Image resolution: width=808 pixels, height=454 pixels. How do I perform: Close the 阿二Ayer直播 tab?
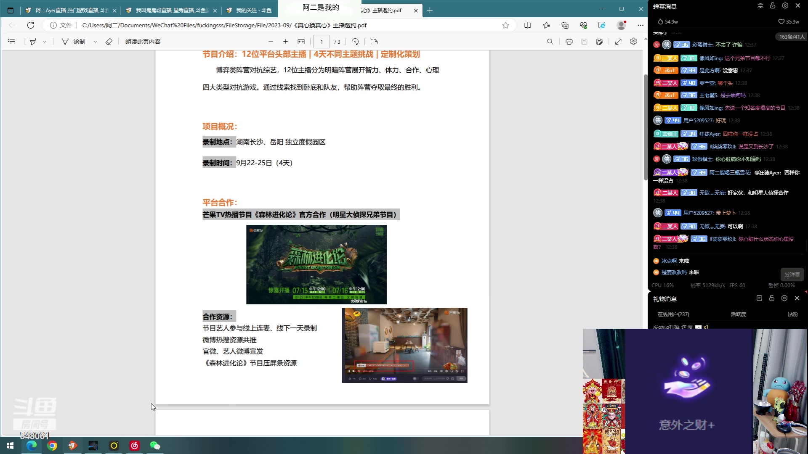[114, 11]
